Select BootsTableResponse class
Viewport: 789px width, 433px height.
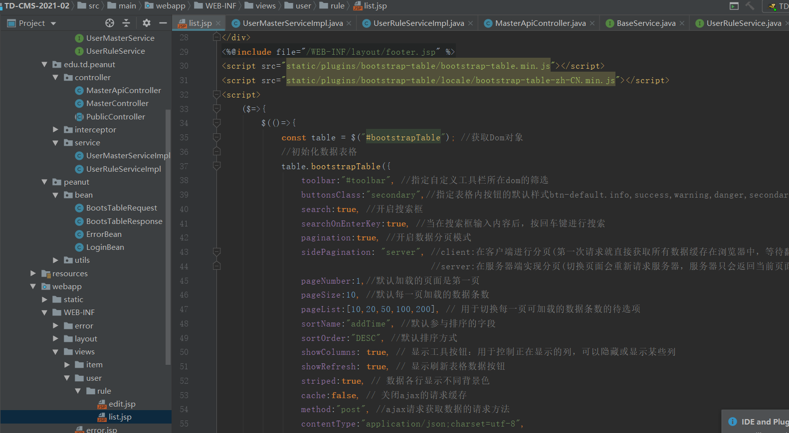coord(124,221)
